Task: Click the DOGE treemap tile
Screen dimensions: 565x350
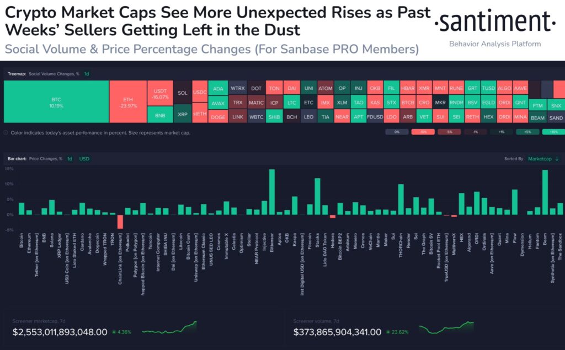Action: coord(218,117)
